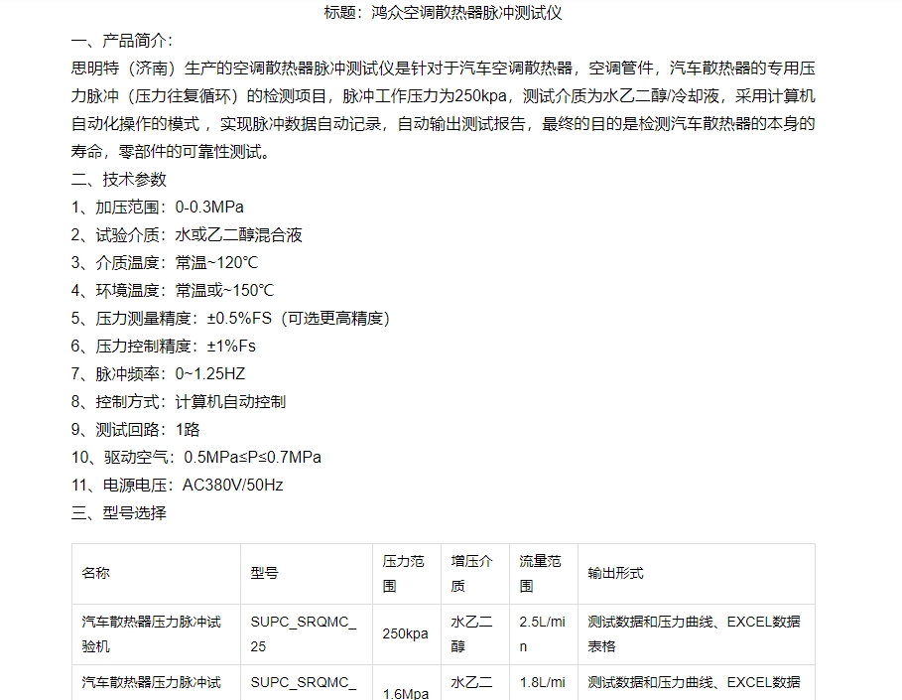
Task: Select line 3、介质温度：常温~120℃
Action: pyautogui.click(x=165, y=262)
